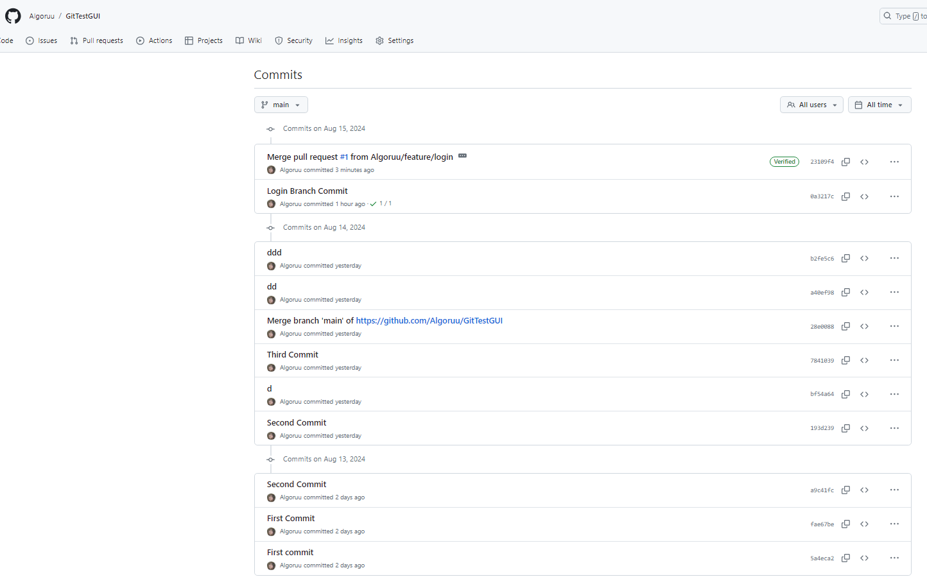Viewport: 927px width, 586px height.
Task: Click the search input field
Action: click(x=903, y=16)
